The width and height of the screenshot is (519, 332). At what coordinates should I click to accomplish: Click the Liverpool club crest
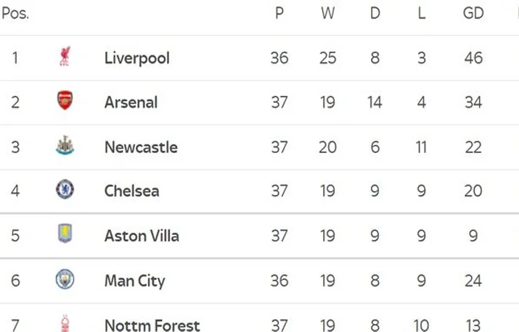click(x=65, y=57)
